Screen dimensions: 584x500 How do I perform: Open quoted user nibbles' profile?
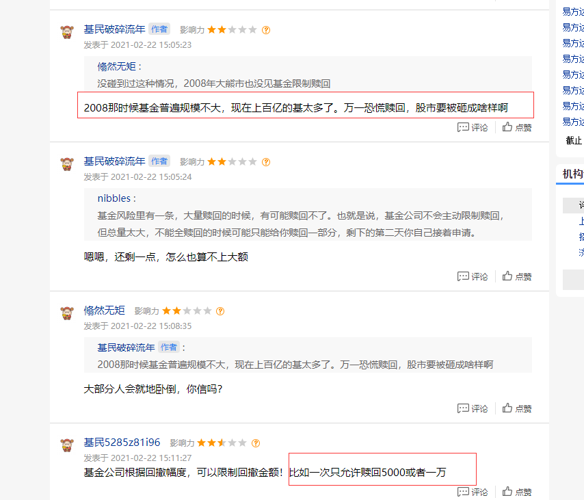[x=114, y=198]
